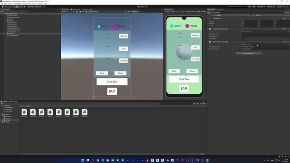Viewport: 290px width, 163px height.
Task: Open the GameObject menu
Action: click(x=17, y=4)
